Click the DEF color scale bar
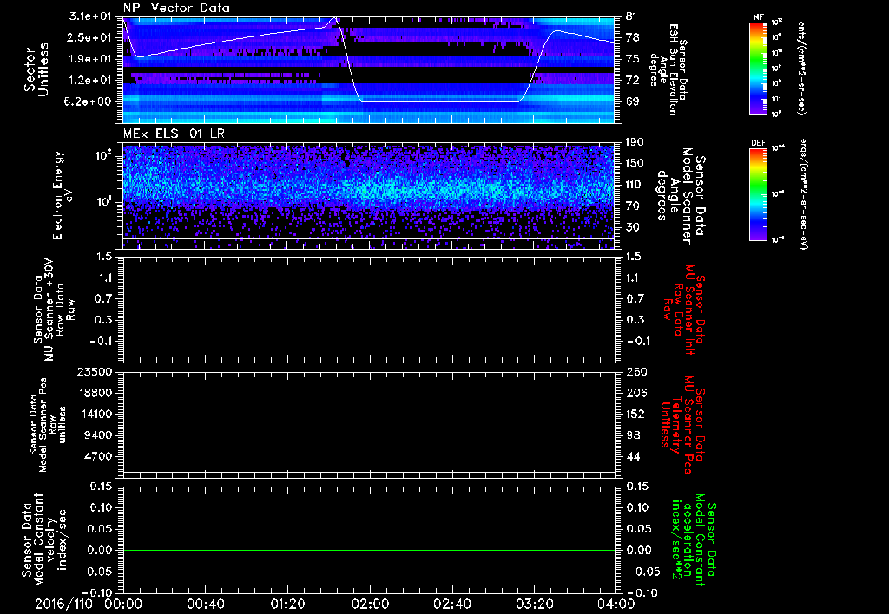 [758, 194]
